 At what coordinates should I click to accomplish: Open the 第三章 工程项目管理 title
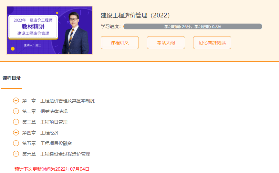45,122
